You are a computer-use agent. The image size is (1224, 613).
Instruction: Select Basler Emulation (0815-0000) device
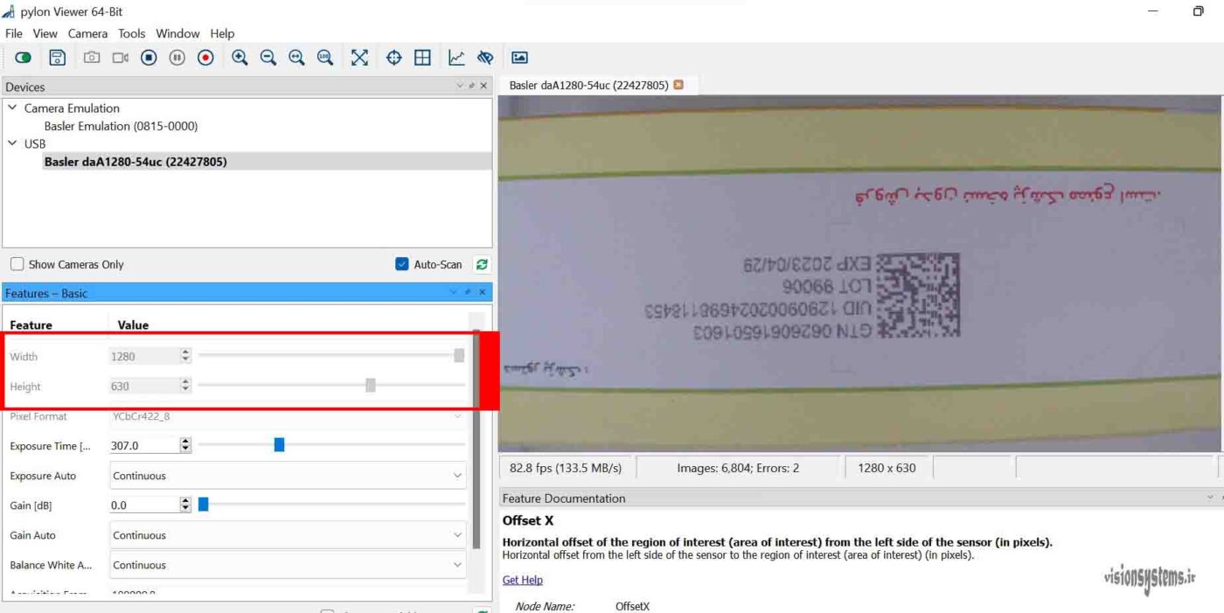click(121, 126)
